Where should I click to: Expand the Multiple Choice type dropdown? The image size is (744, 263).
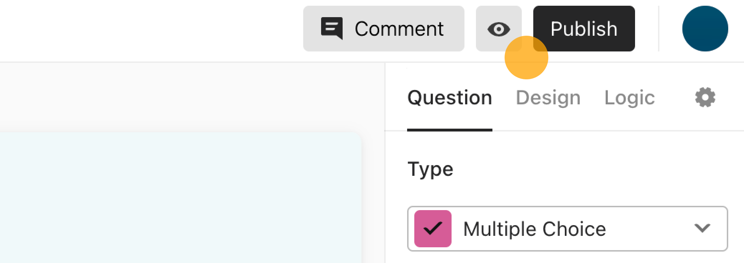pyautogui.click(x=567, y=229)
